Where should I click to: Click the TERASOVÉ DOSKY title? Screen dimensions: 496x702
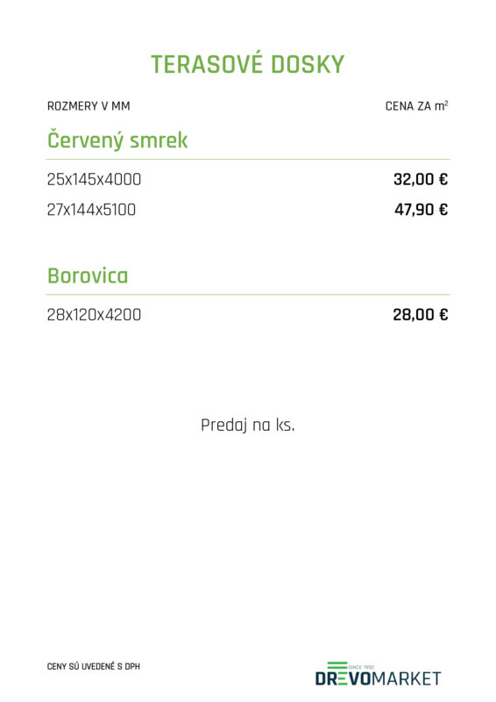[x=248, y=64]
